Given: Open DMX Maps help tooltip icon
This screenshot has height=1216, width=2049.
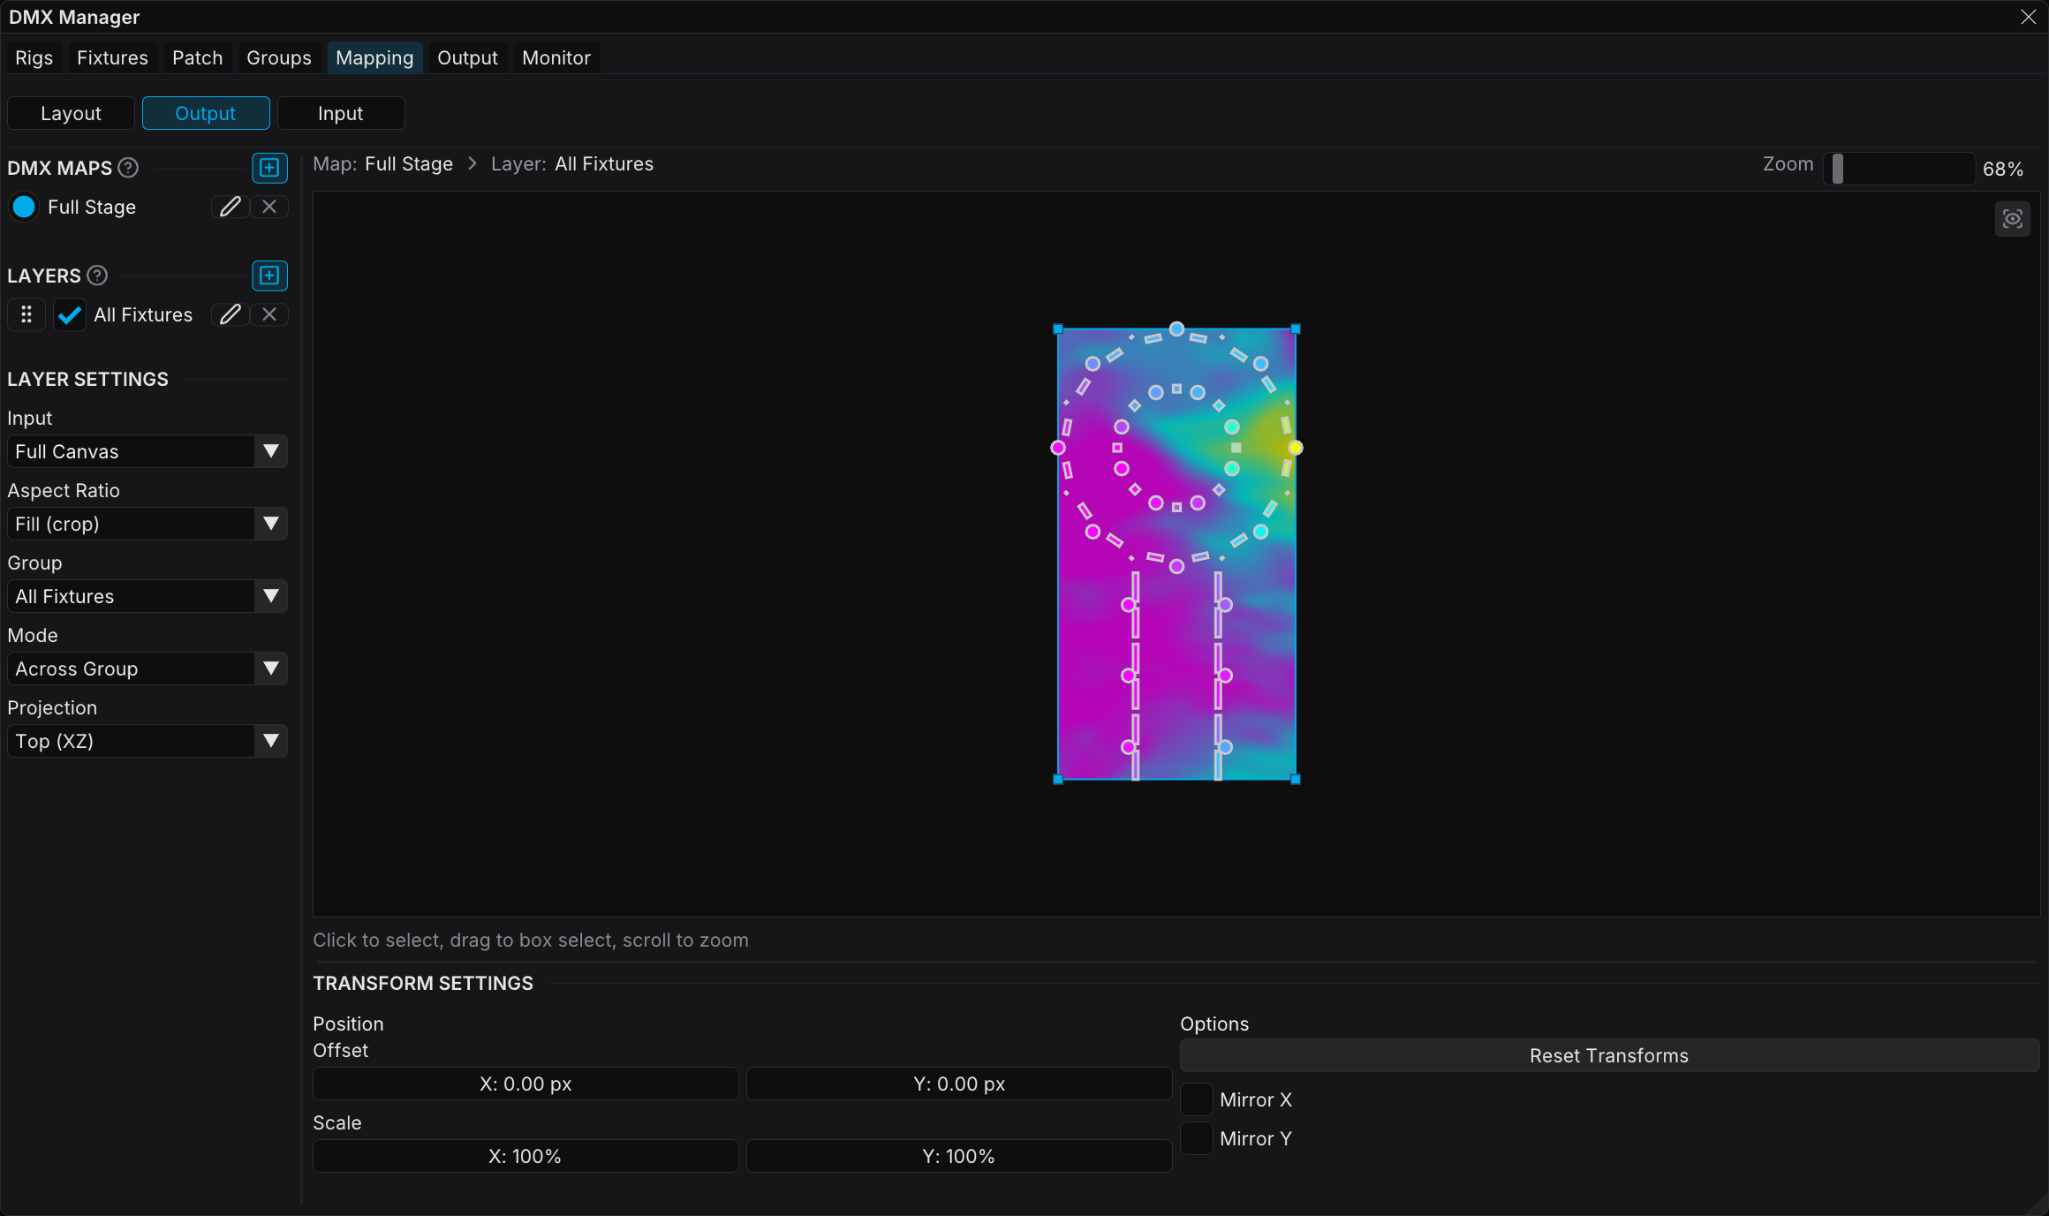Looking at the screenshot, I should [128, 168].
